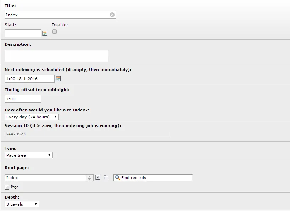Open the re-index frequency dropdown
The height and width of the screenshot is (211, 290).
point(32,117)
